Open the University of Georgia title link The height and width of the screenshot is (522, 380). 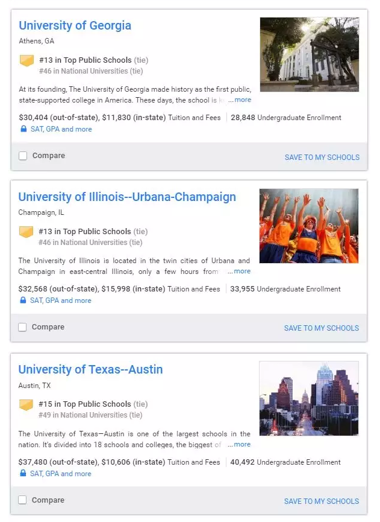(75, 25)
